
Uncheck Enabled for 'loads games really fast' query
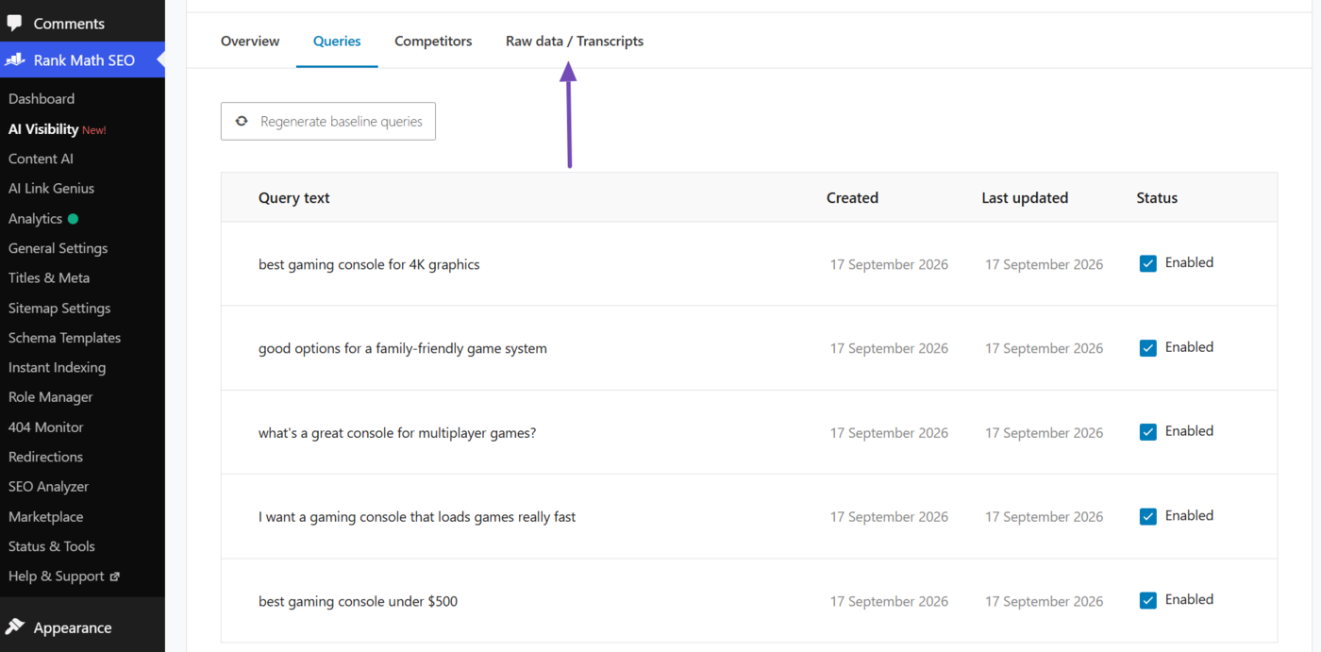[1148, 516]
